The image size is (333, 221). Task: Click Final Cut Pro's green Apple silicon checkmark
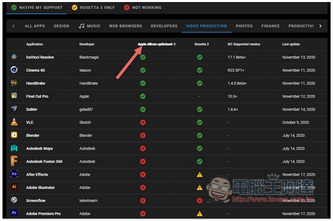[x=143, y=97]
